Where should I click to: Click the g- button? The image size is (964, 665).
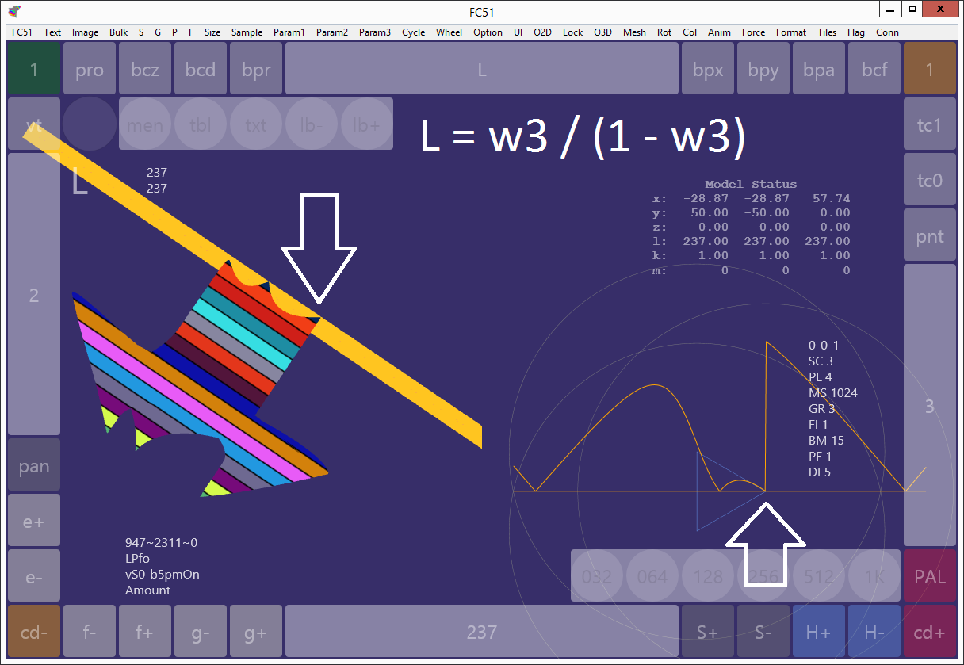pos(201,632)
